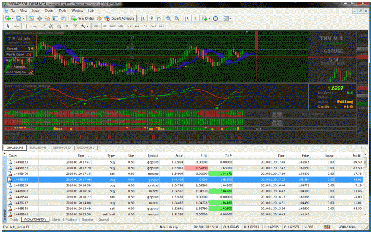Open the Strategy Tester toolbar icon

pyautogui.click(x=64, y=18)
